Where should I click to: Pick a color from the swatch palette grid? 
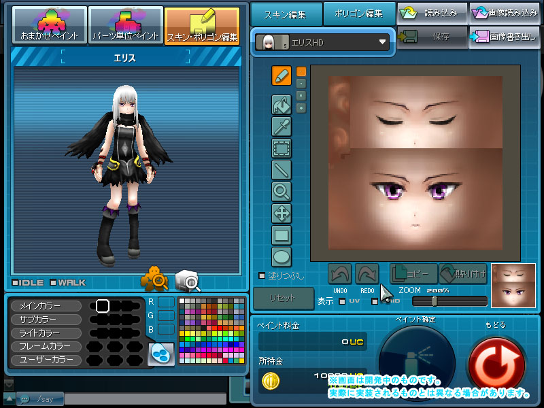click(212, 330)
